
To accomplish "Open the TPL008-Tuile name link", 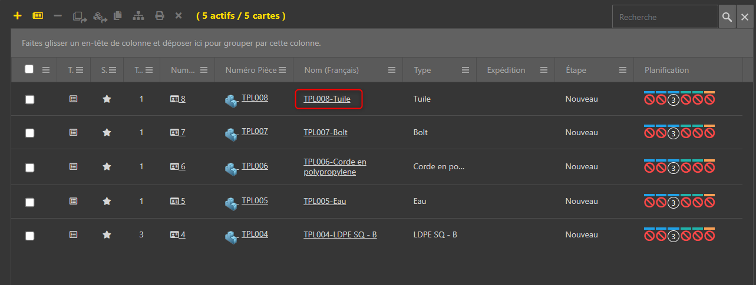I will [327, 99].
